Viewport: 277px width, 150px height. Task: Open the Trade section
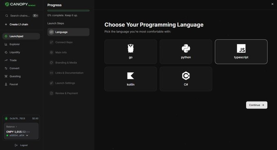[x=21, y=60]
